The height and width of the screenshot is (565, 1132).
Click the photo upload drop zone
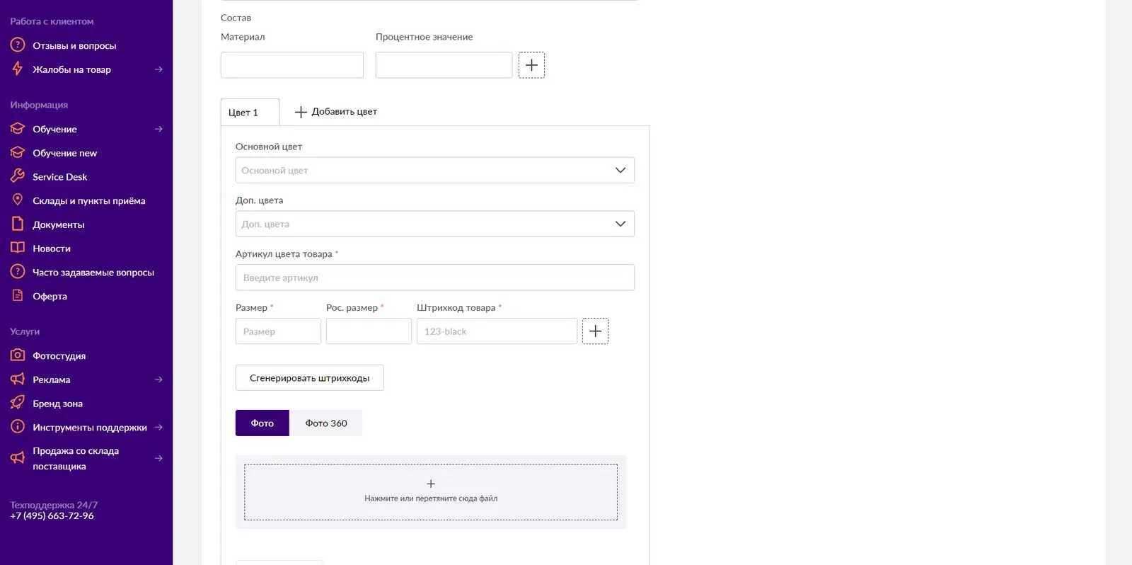tap(431, 492)
